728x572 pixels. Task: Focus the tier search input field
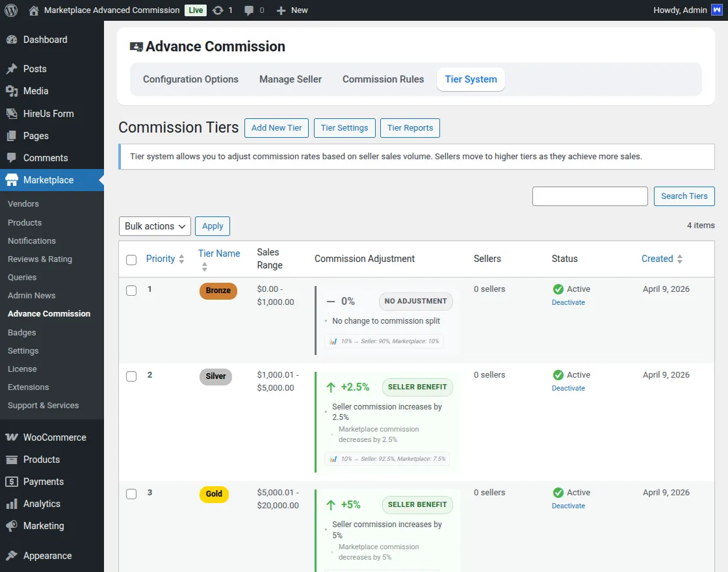tap(590, 196)
